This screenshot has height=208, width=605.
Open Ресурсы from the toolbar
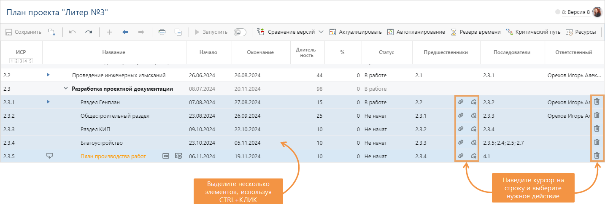pos(581,32)
